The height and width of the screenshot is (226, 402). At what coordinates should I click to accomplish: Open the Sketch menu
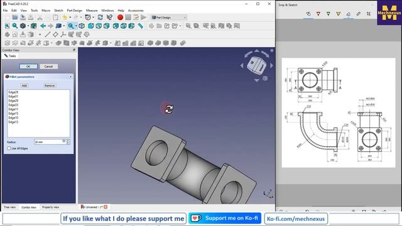(x=58, y=11)
